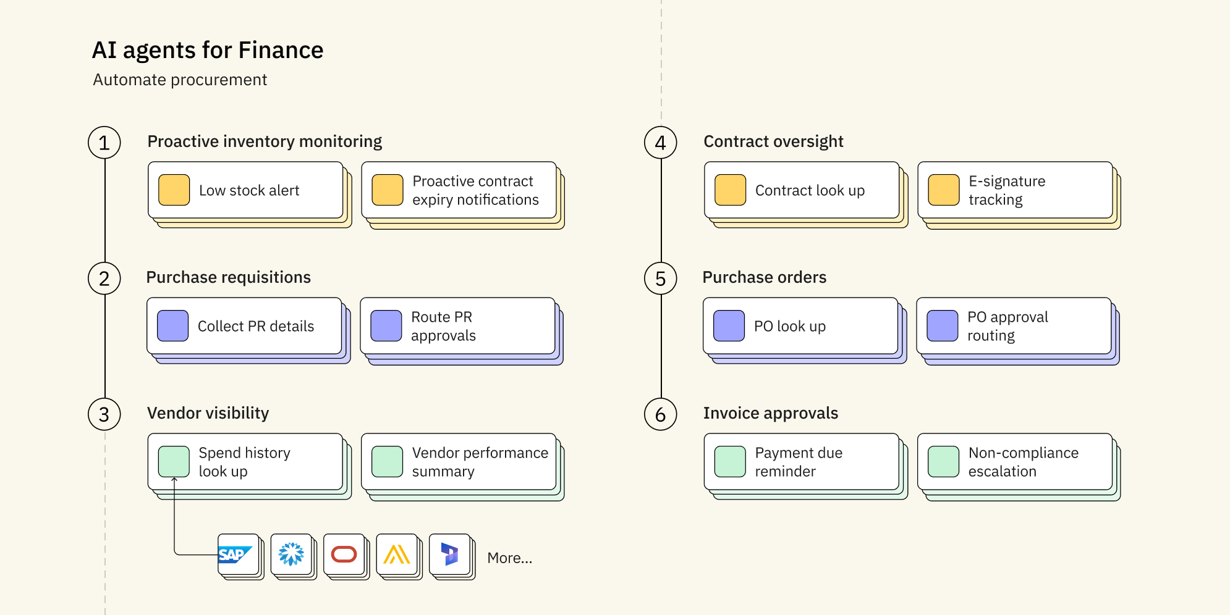Viewport: 1230px width, 615px height.
Task: Select the Route PR approvals card
Action: tap(457, 326)
